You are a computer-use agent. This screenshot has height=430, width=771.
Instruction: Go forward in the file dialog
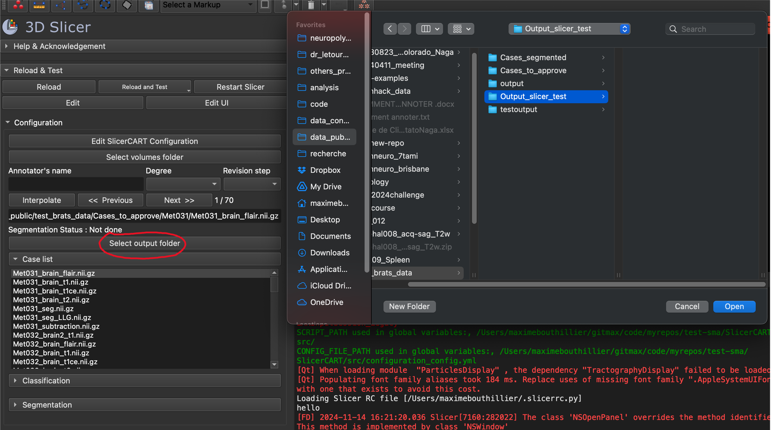tap(404, 29)
